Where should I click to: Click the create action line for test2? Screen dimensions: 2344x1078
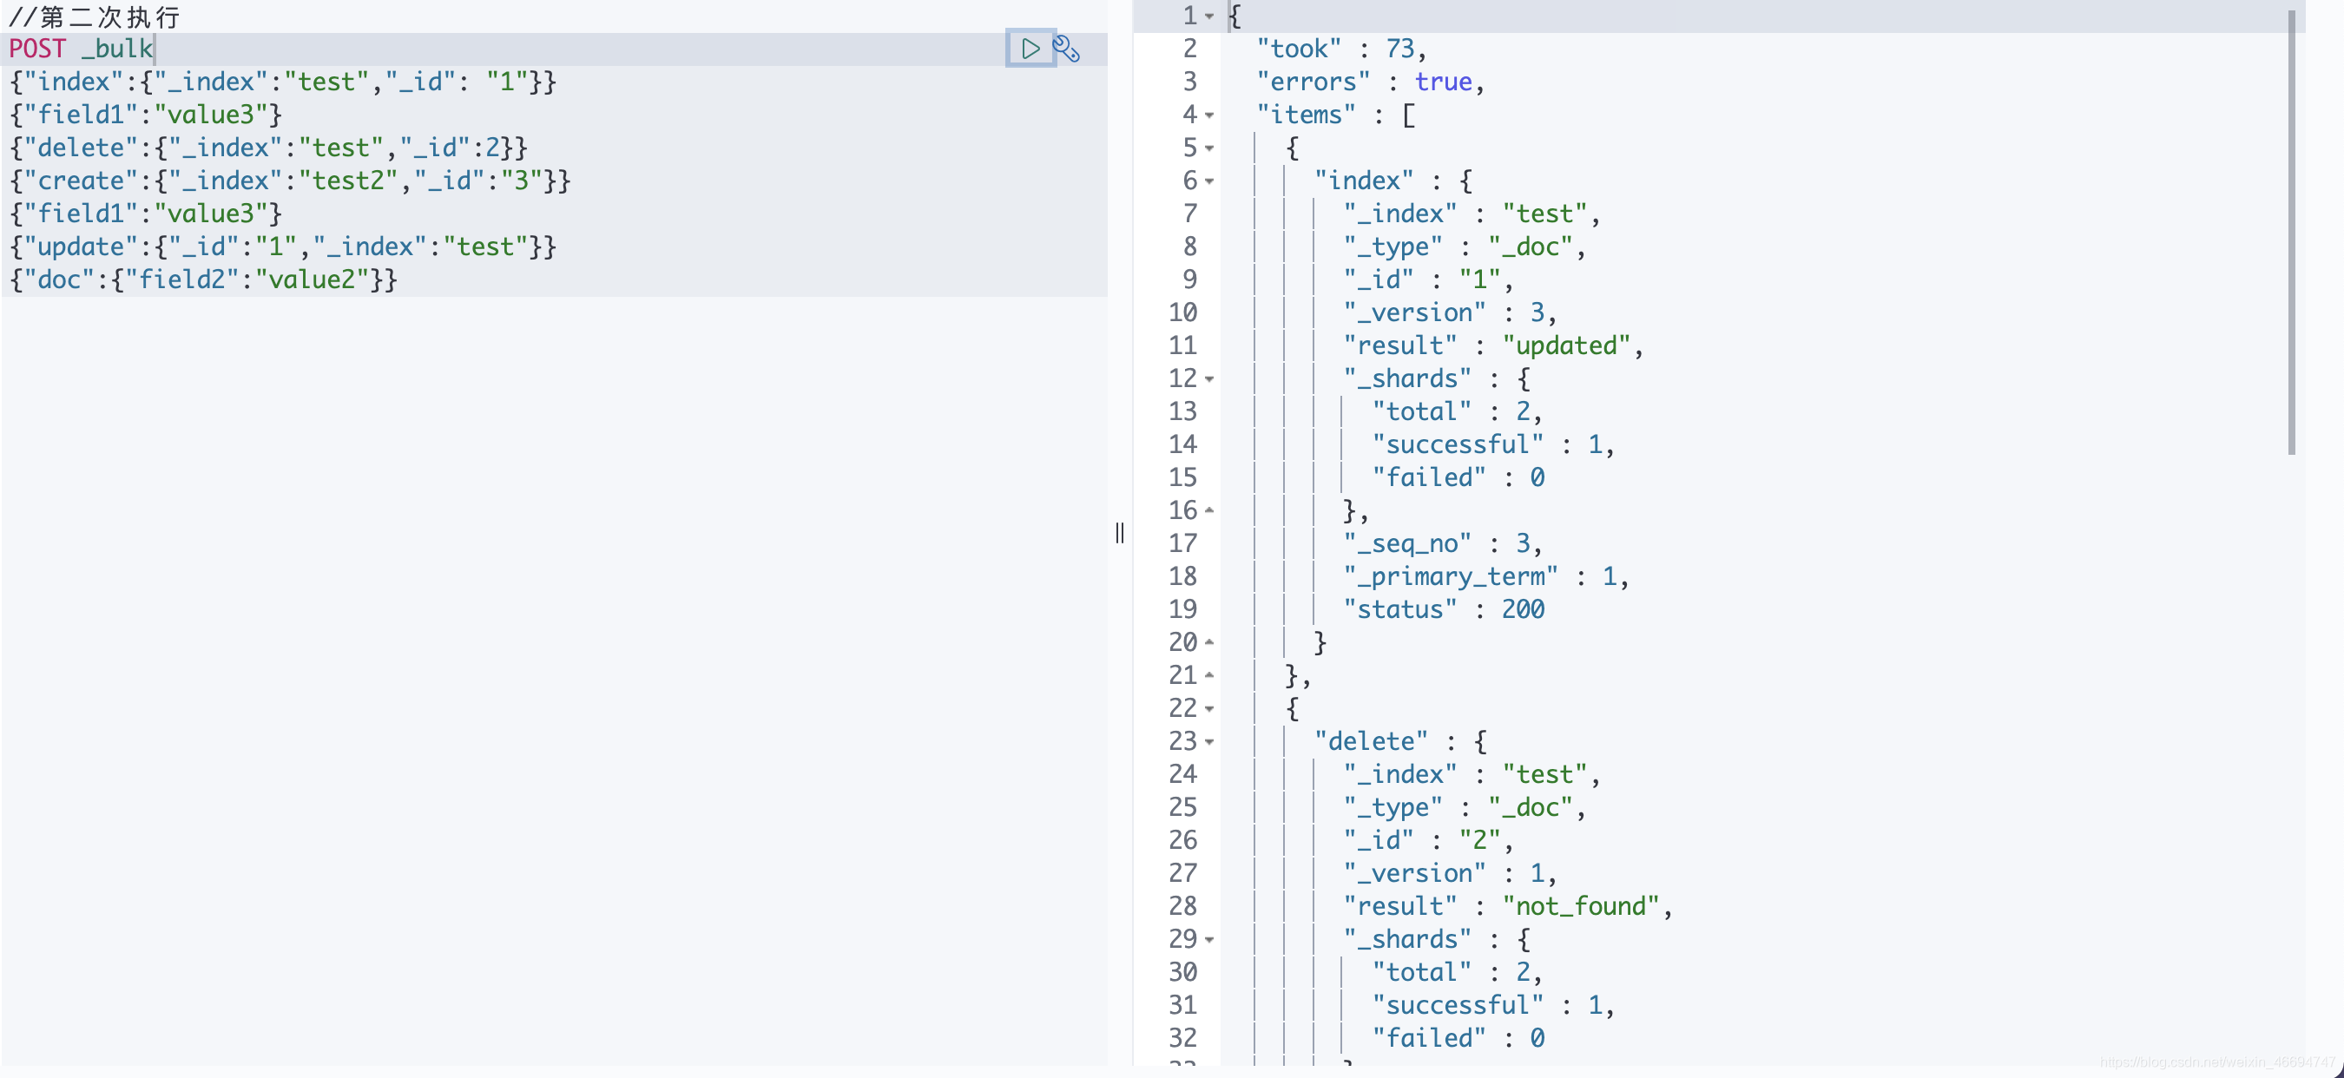point(289,181)
